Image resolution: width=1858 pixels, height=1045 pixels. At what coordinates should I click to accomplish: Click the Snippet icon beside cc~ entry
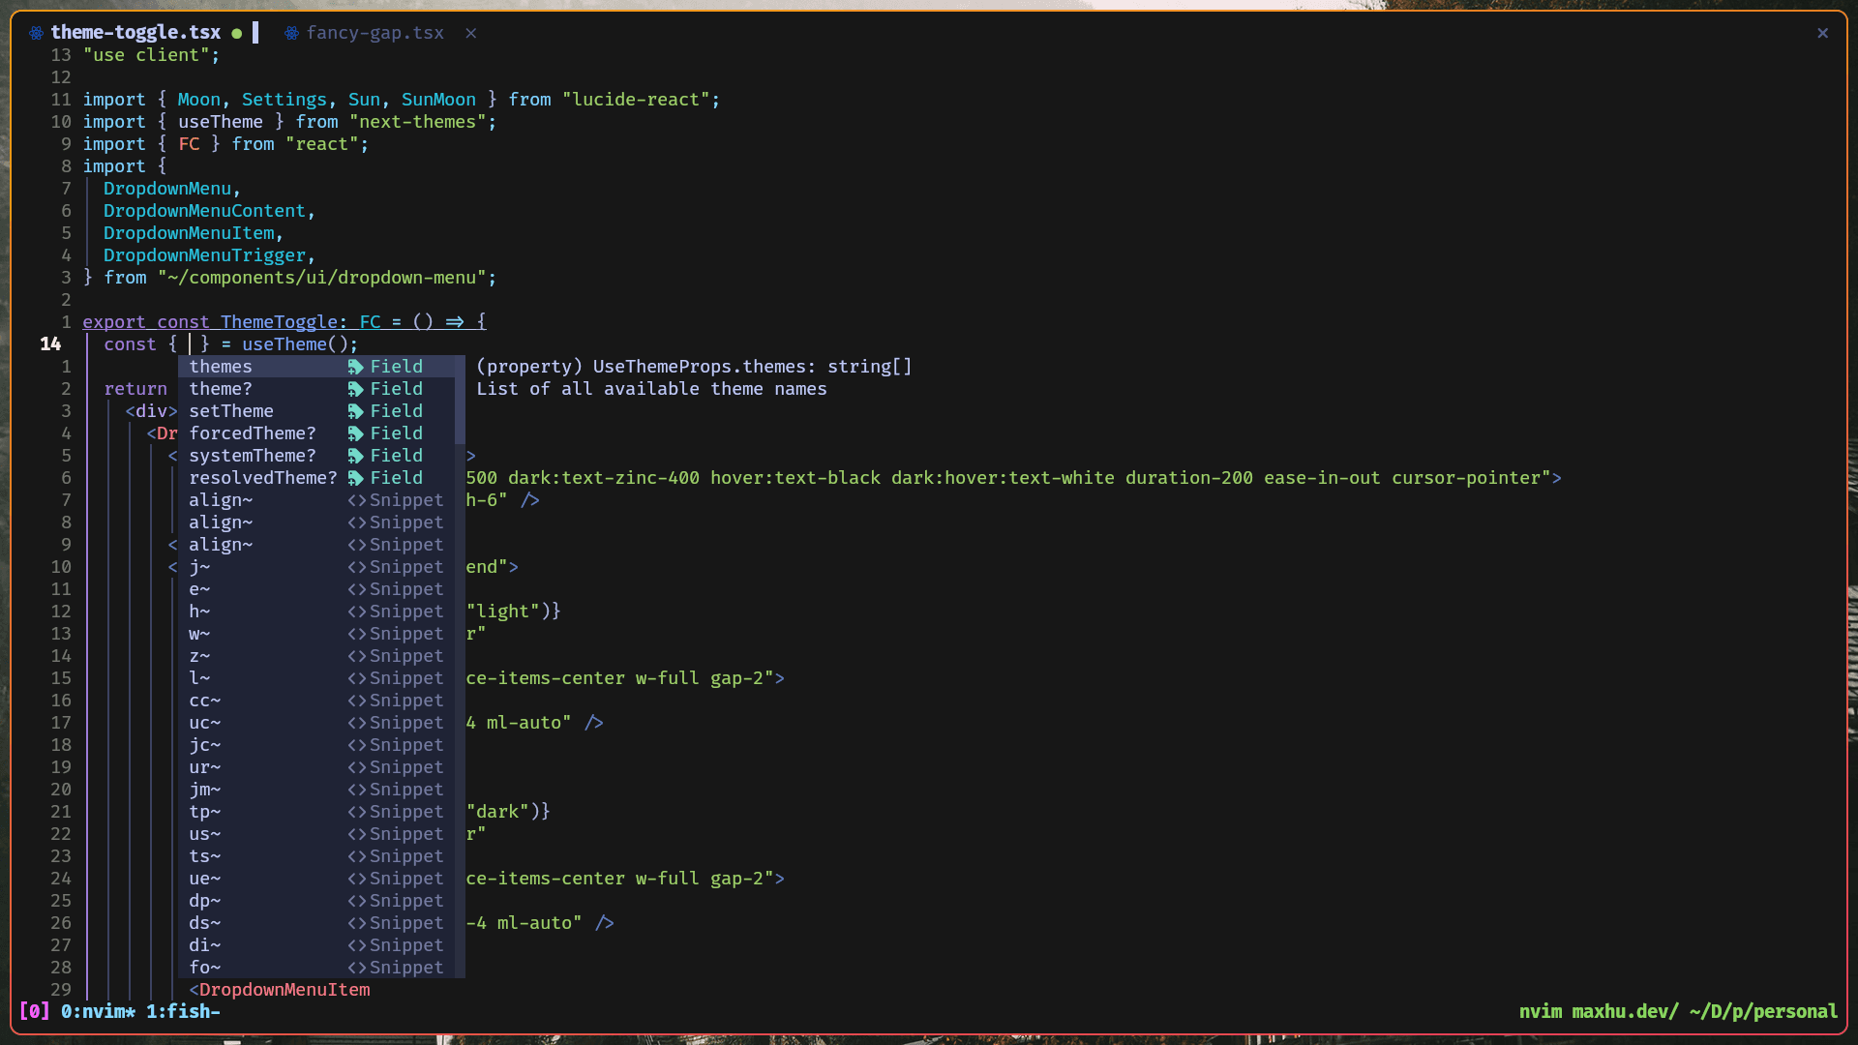point(356,701)
